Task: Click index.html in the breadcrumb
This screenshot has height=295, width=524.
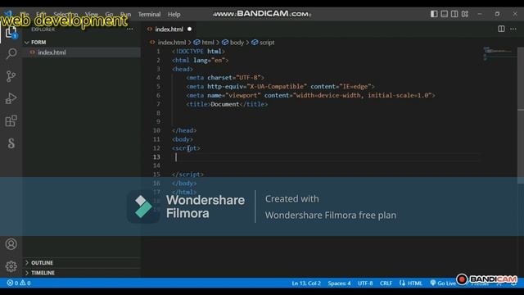Action: (172, 43)
